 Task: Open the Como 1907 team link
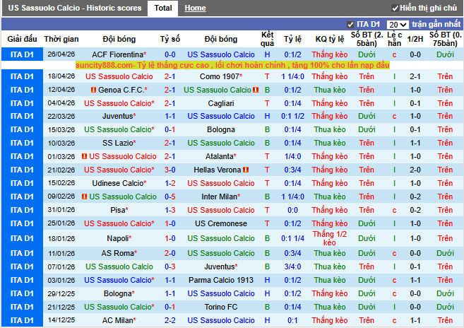[219, 76]
